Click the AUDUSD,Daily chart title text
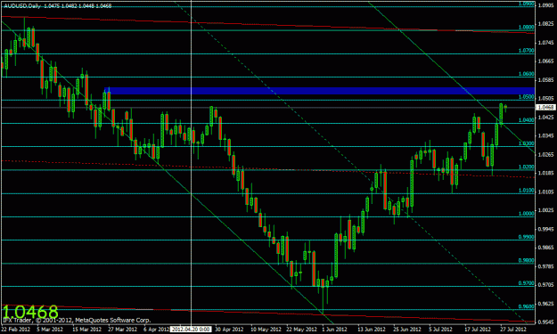Image resolution: width=557 pixels, height=334 pixels. click(x=22, y=5)
